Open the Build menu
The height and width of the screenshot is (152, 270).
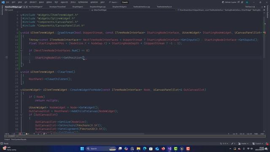[x=41, y=2]
